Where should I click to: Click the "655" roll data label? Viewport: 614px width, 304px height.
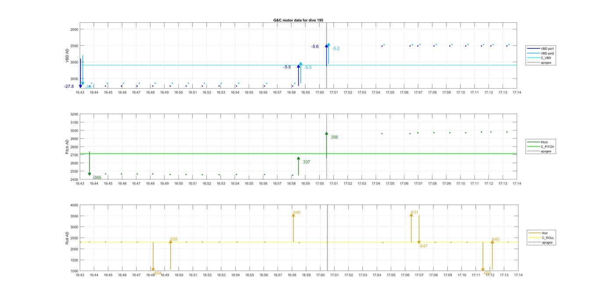(x=174, y=239)
